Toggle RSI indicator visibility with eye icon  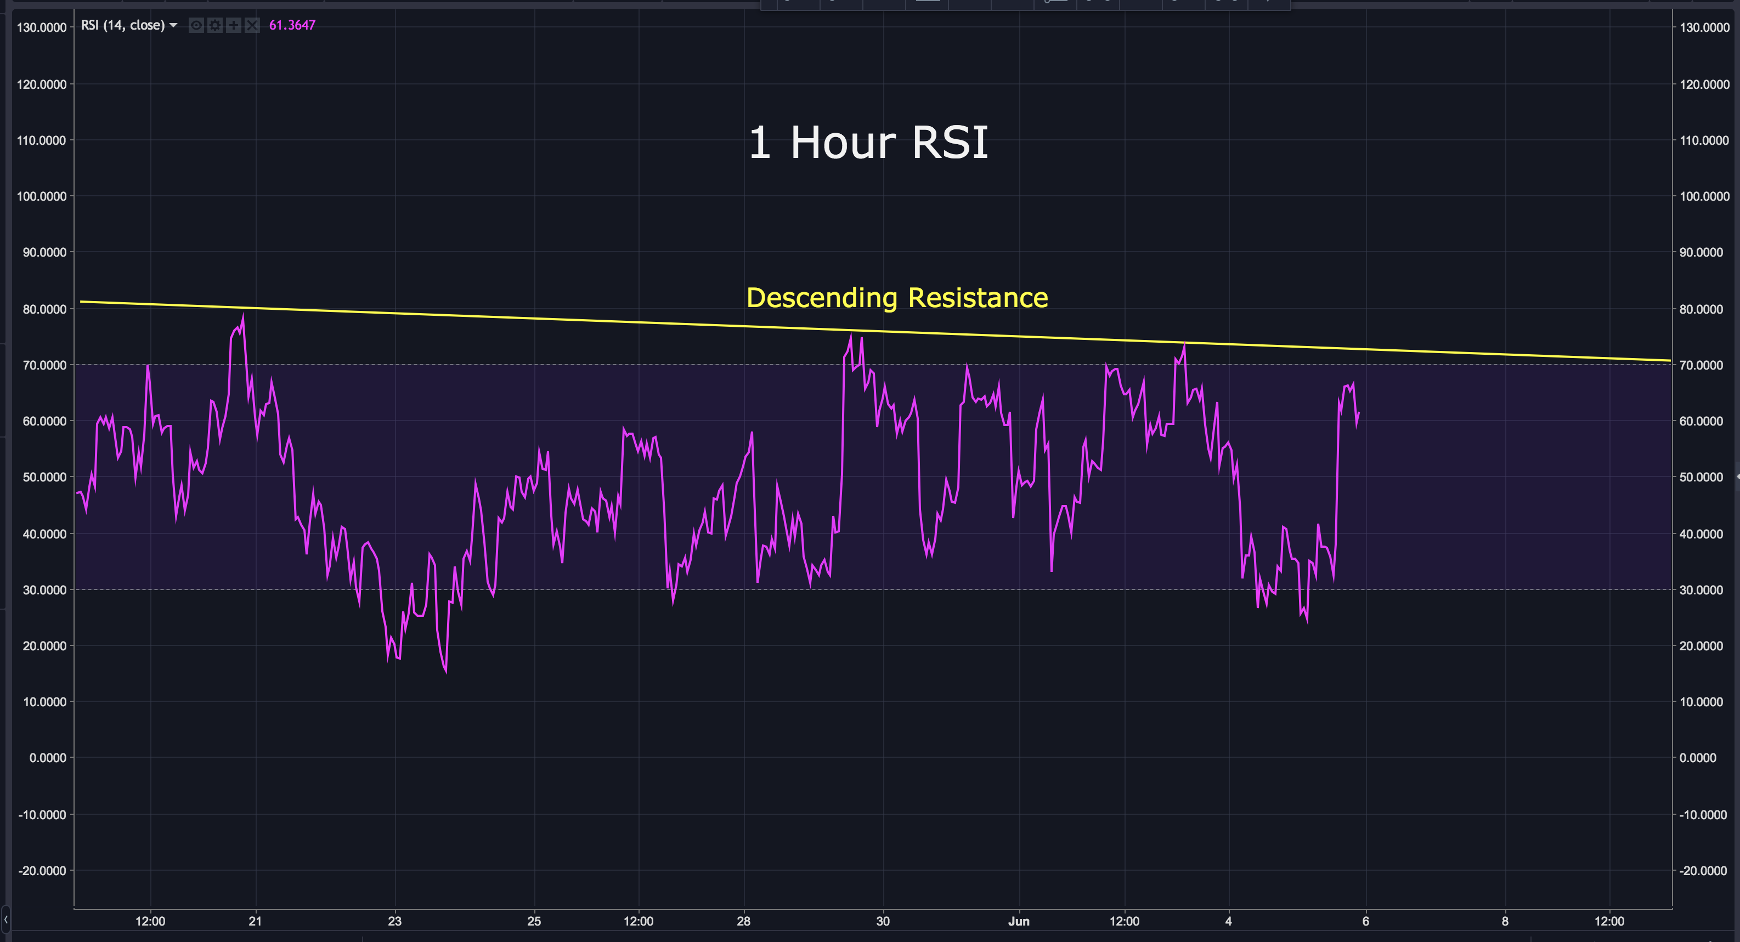(x=196, y=26)
